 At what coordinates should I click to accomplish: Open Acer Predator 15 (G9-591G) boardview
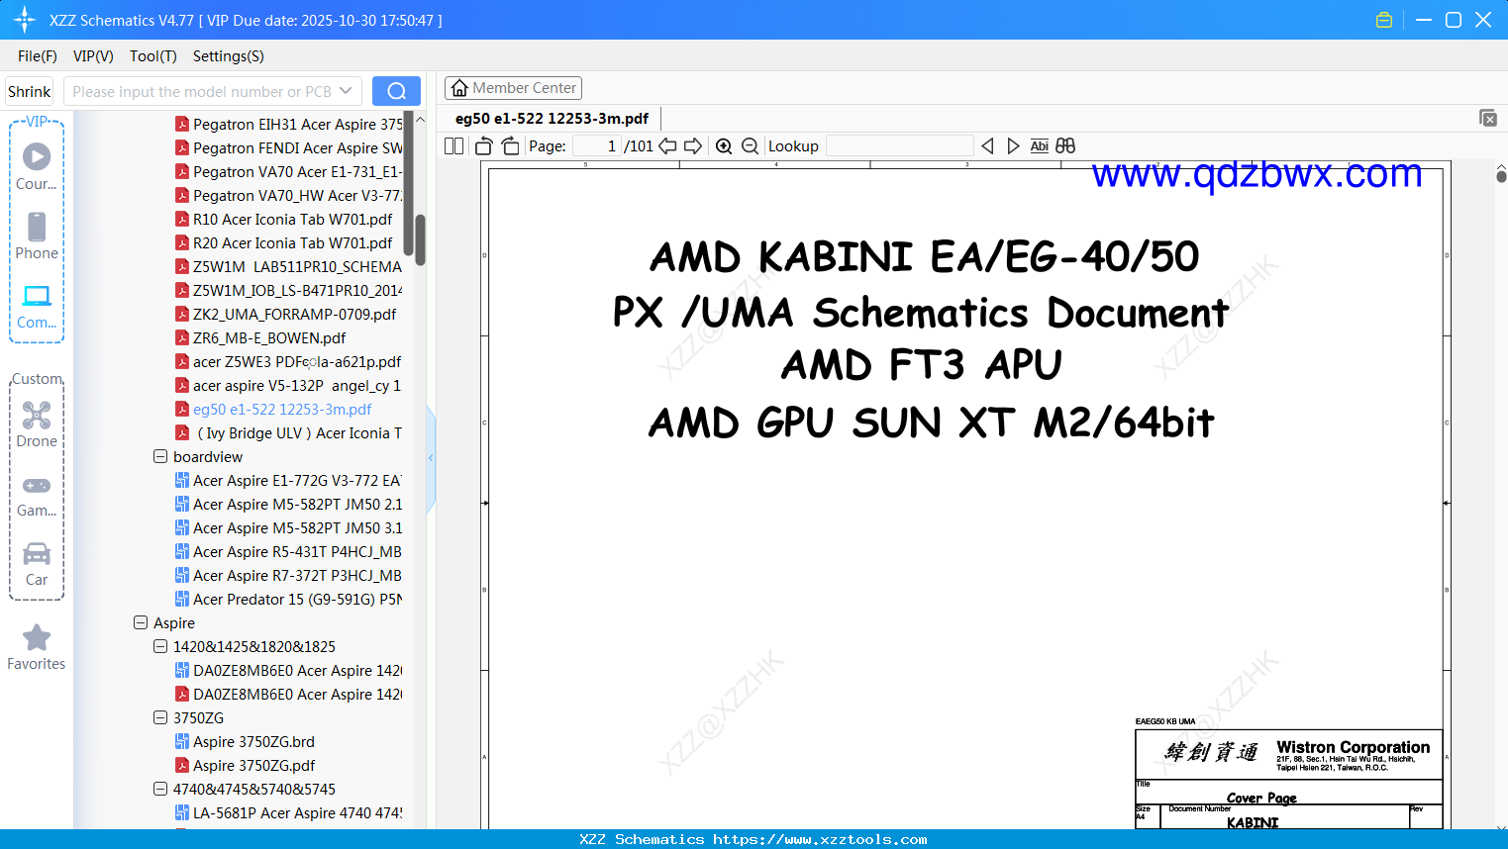tap(289, 600)
